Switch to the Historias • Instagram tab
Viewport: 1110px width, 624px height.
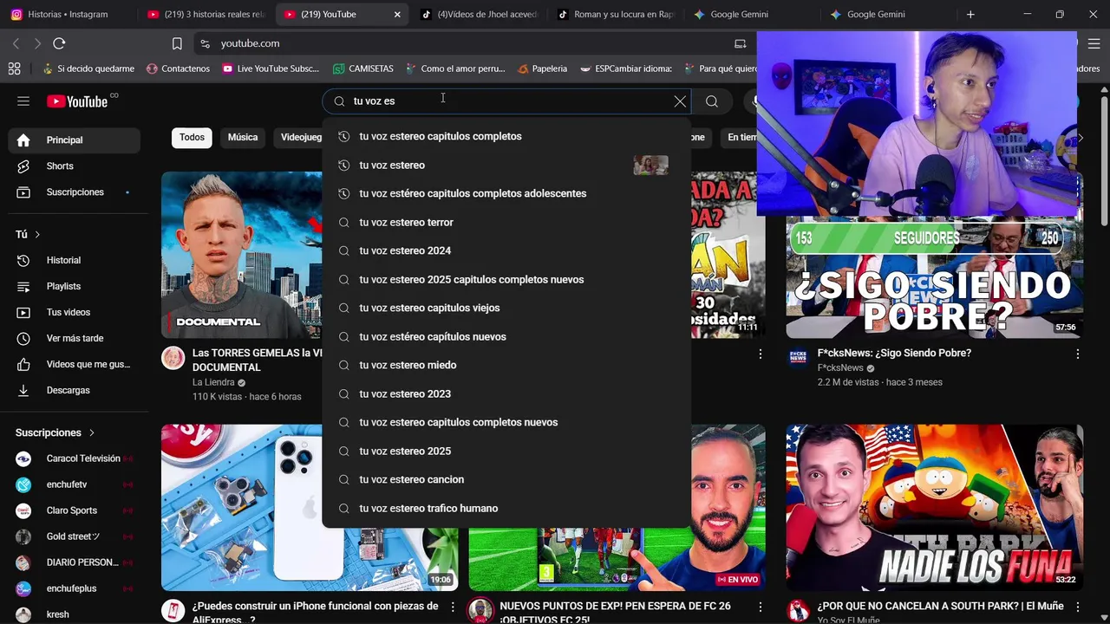click(69, 14)
